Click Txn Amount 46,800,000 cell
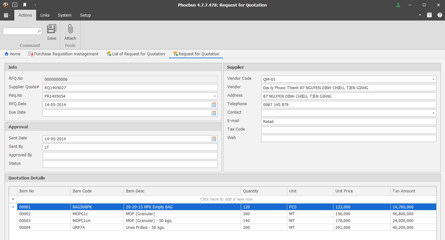Viewport: 445px width, 240px height. [x=413, y=214]
